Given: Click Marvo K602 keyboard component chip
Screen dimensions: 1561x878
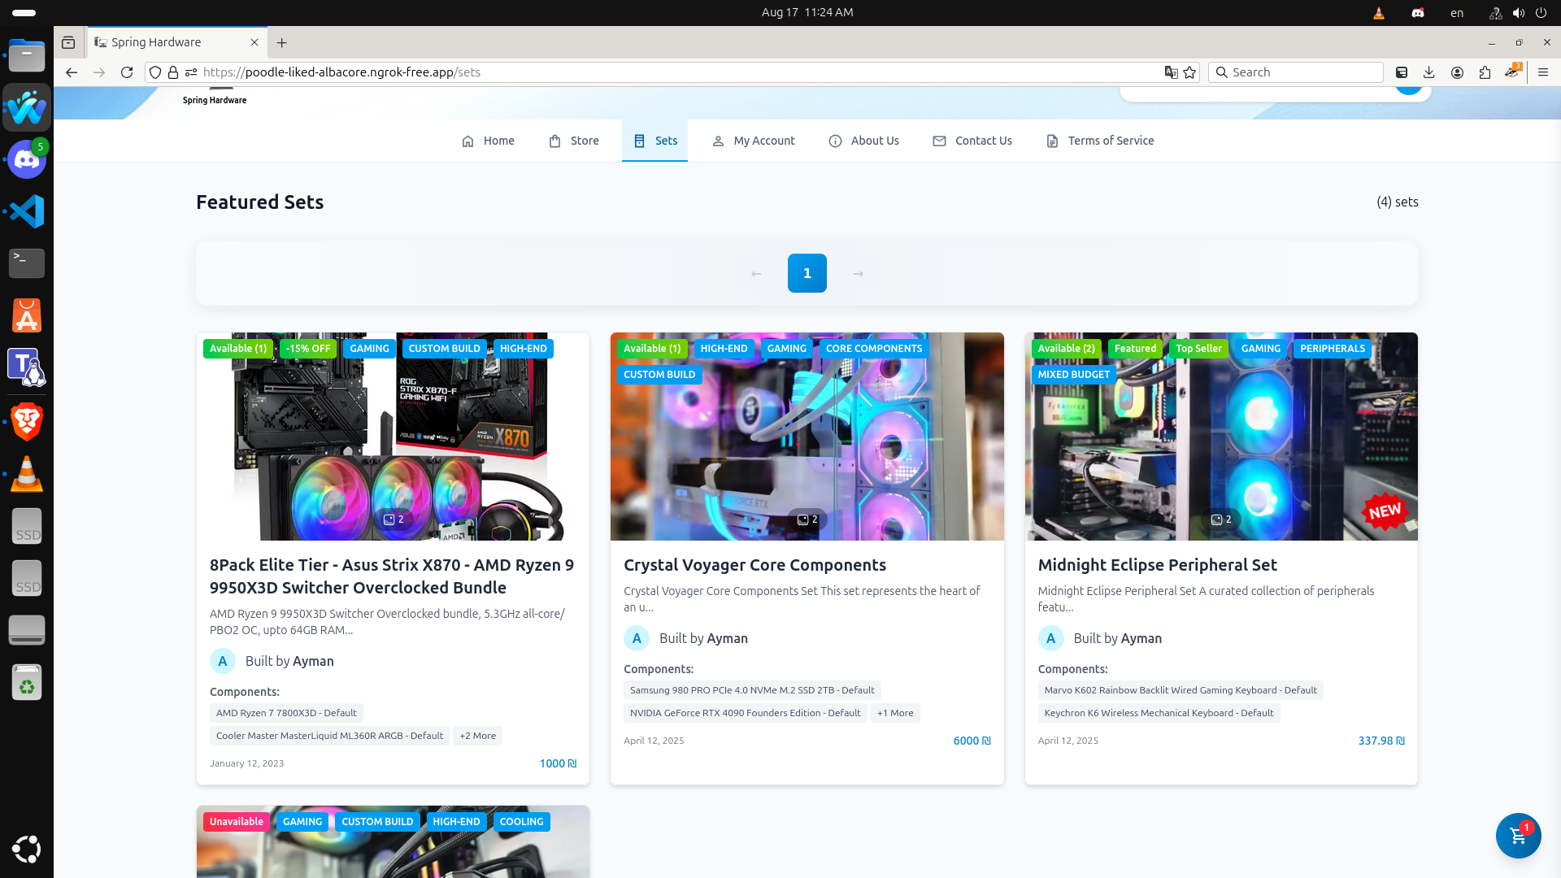Looking at the screenshot, I should click(x=1181, y=690).
